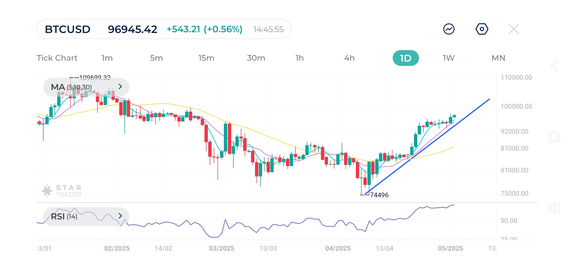Viewport: 578px width, 271px height.
Task: Toggle the active 1D timeframe button
Action: click(406, 58)
